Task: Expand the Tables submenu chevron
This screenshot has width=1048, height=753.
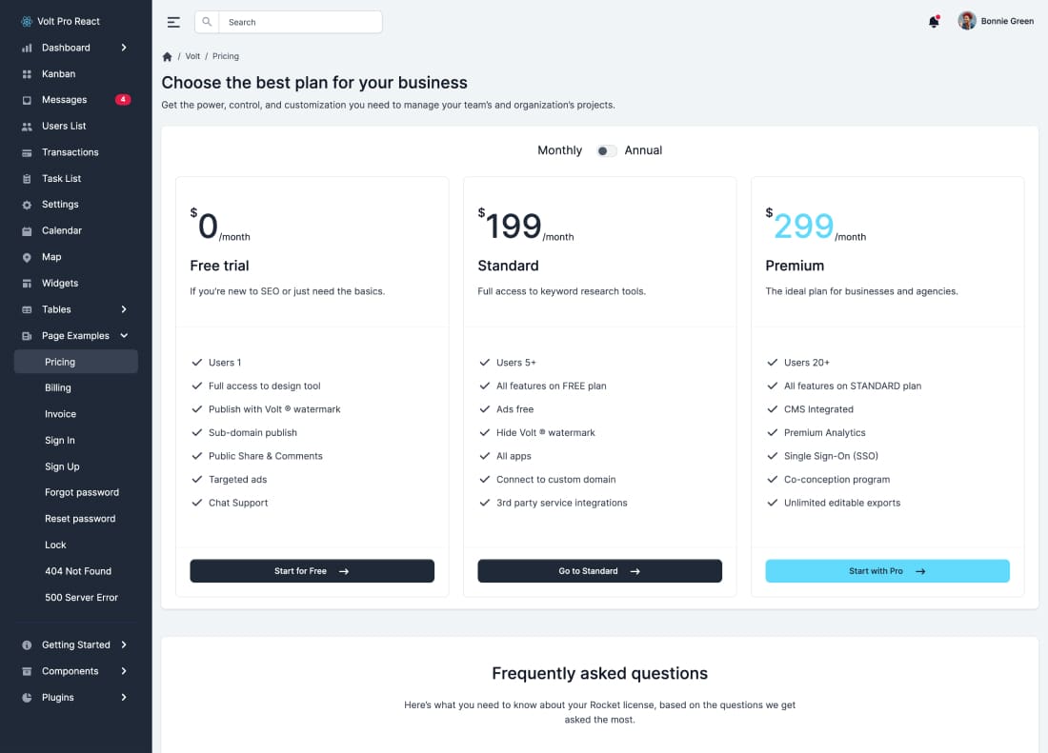Action: click(124, 309)
